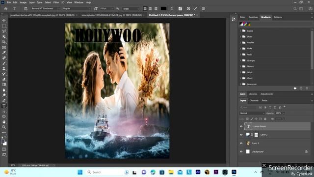Select the Object Selection tool
The image size is (314, 177).
tap(4, 37)
